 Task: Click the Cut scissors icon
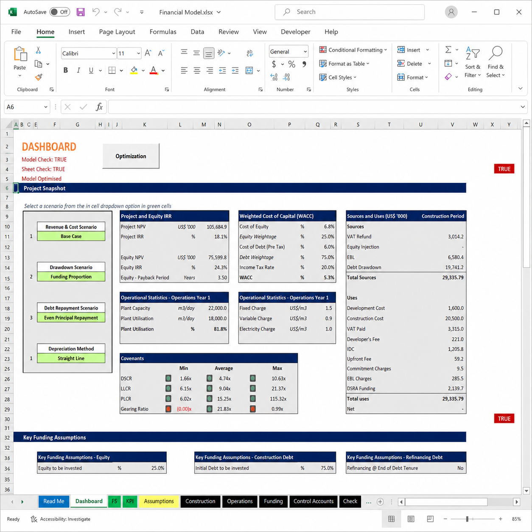[x=38, y=50]
